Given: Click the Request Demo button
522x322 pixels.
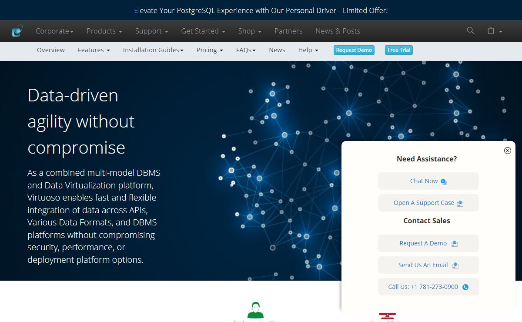Looking at the screenshot, I should [x=354, y=50].
